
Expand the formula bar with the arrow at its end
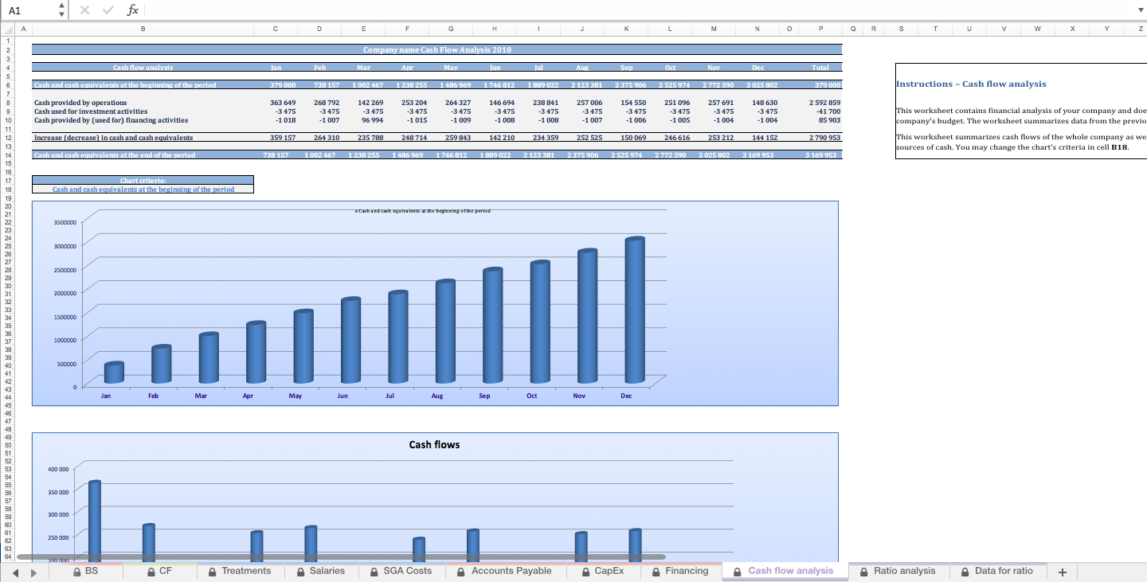[x=1139, y=10]
